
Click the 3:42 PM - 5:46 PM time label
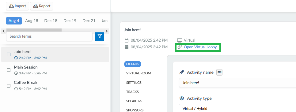(x=33, y=73)
